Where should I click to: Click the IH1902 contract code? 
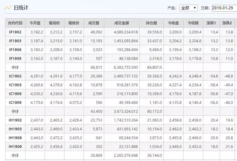pos(15,120)
